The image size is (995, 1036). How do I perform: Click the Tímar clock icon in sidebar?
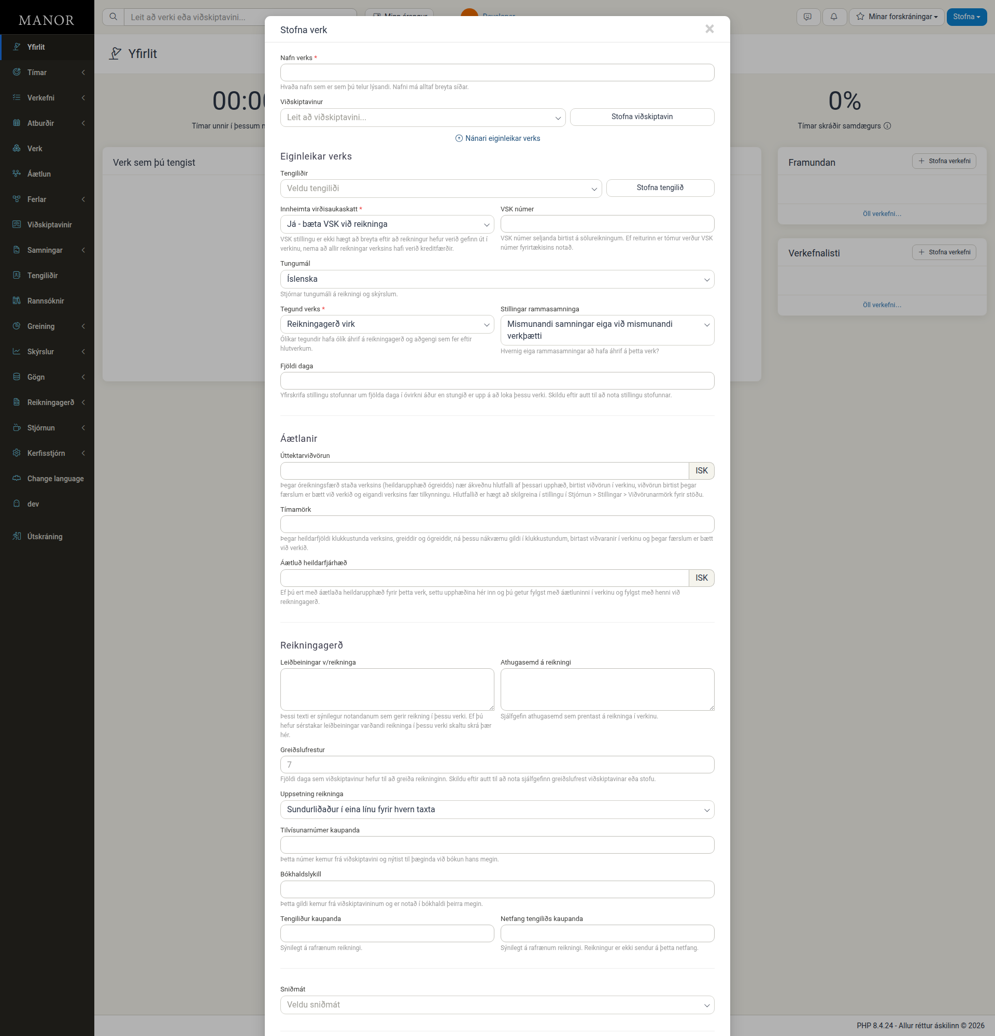click(17, 73)
